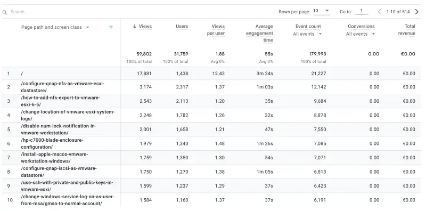The height and width of the screenshot is (211, 426).
Task: Select the change-location-of-vmware-esxi-system-logs path
Action: 68,115
